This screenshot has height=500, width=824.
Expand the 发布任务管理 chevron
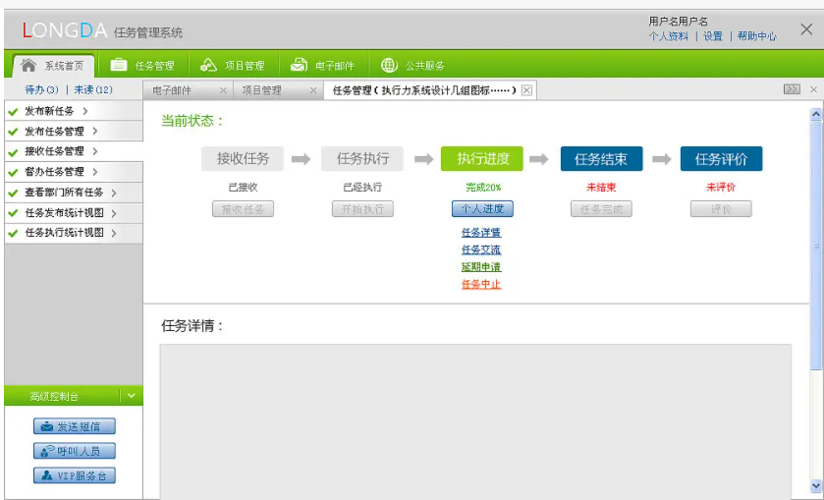(x=94, y=132)
